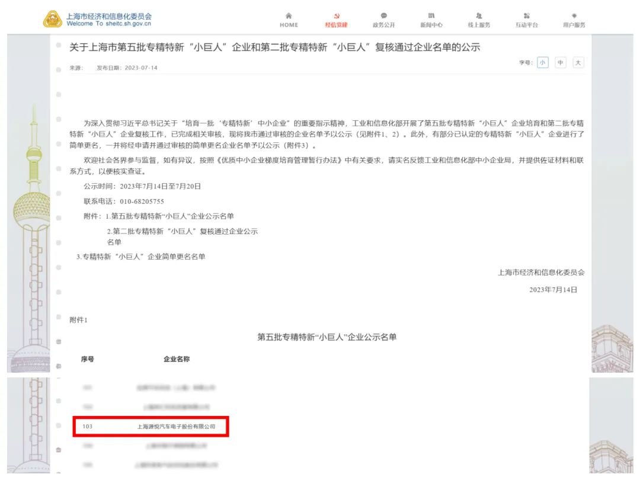Click the 公示时间 line with July dates

(142, 186)
